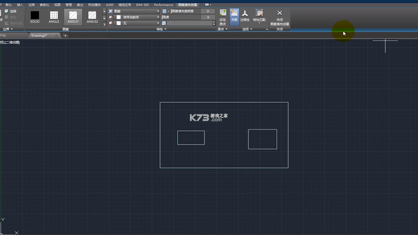
Task: Apply the ANSI32 hatch pattern
Action: [x=92, y=17]
